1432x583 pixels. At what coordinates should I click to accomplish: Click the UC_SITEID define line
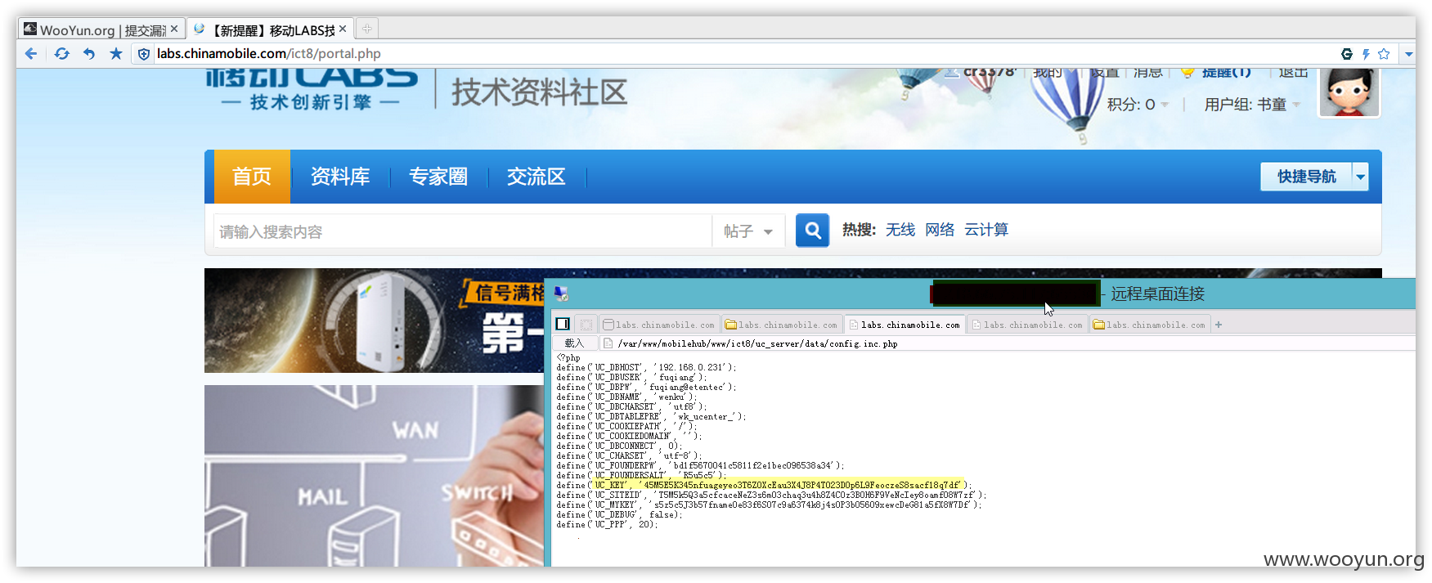pos(772,496)
